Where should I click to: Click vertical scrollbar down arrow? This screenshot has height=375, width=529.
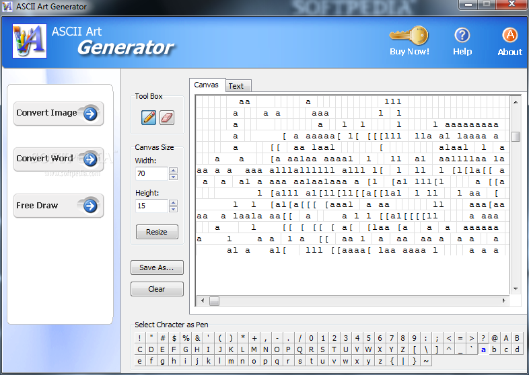click(x=516, y=288)
